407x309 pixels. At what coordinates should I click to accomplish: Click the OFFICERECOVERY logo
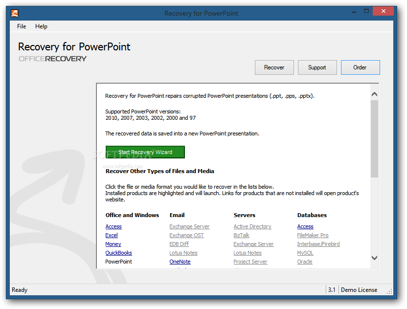click(x=52, y=59)
